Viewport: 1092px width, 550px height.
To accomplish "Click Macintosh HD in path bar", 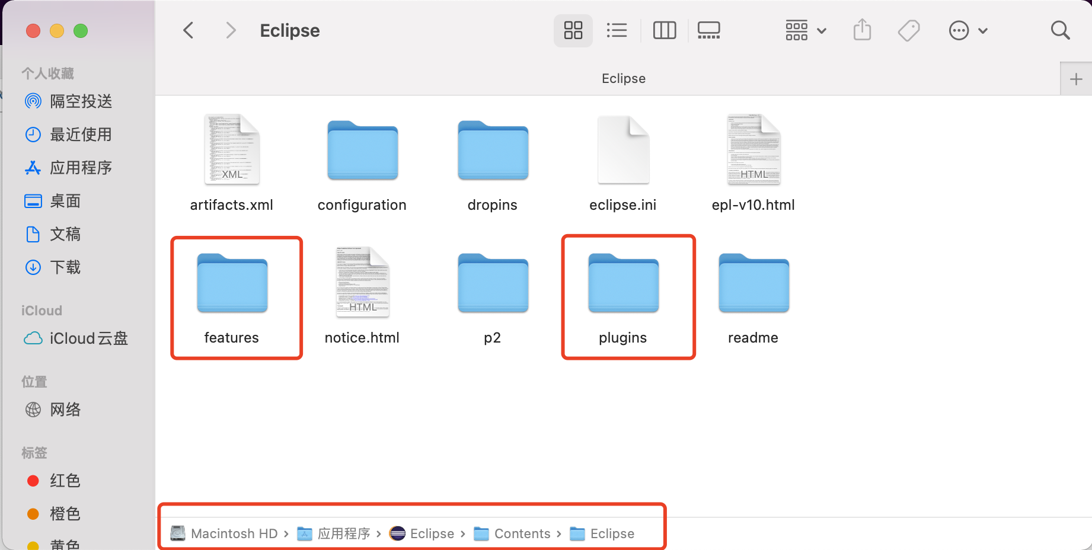I will (224, 533).
